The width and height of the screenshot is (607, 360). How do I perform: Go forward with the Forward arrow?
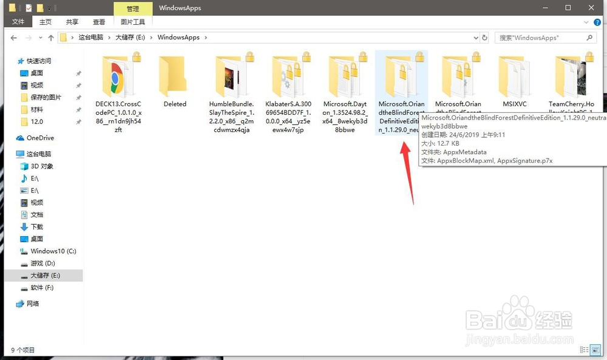29,38
